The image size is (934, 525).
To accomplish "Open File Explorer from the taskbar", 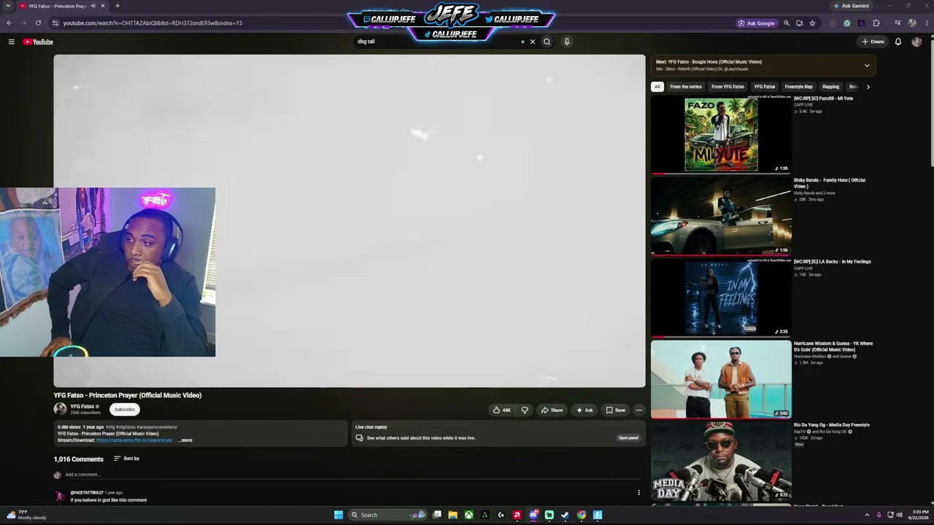I will click(x=452, y=515).
